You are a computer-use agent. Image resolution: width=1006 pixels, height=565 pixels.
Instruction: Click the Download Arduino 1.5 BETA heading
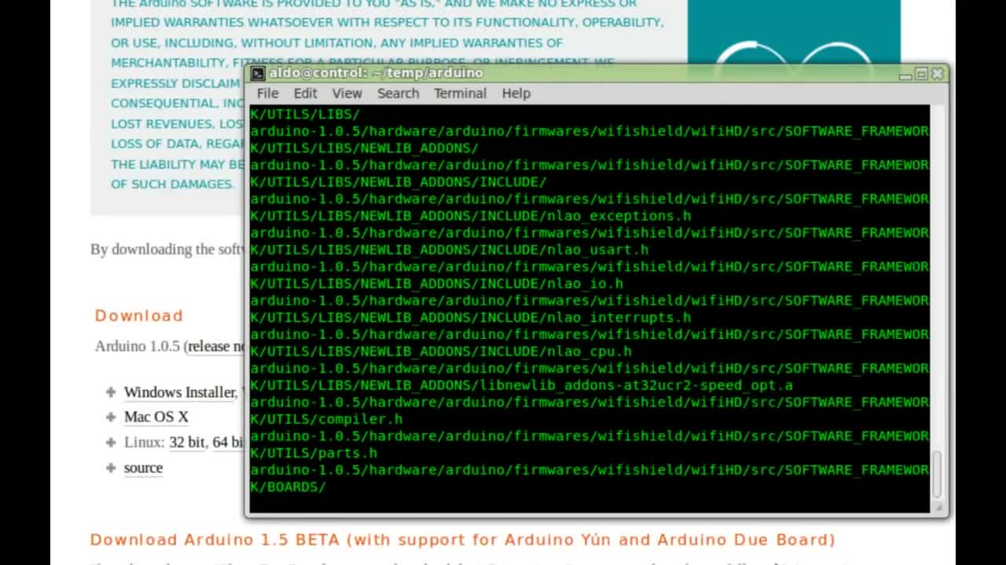[x=462, y=540]
